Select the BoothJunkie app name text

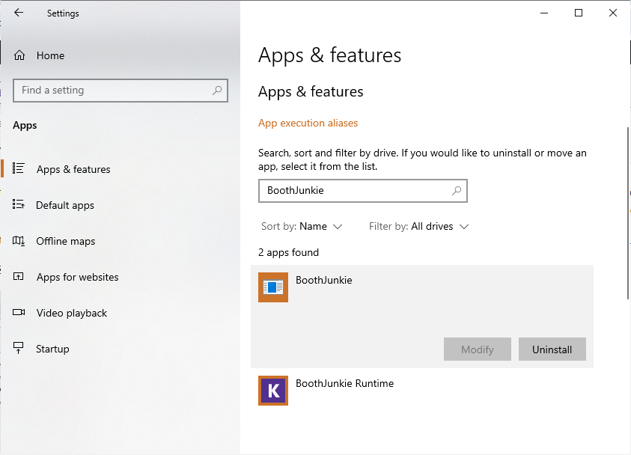pyautogui.click(x=324, y=280)
